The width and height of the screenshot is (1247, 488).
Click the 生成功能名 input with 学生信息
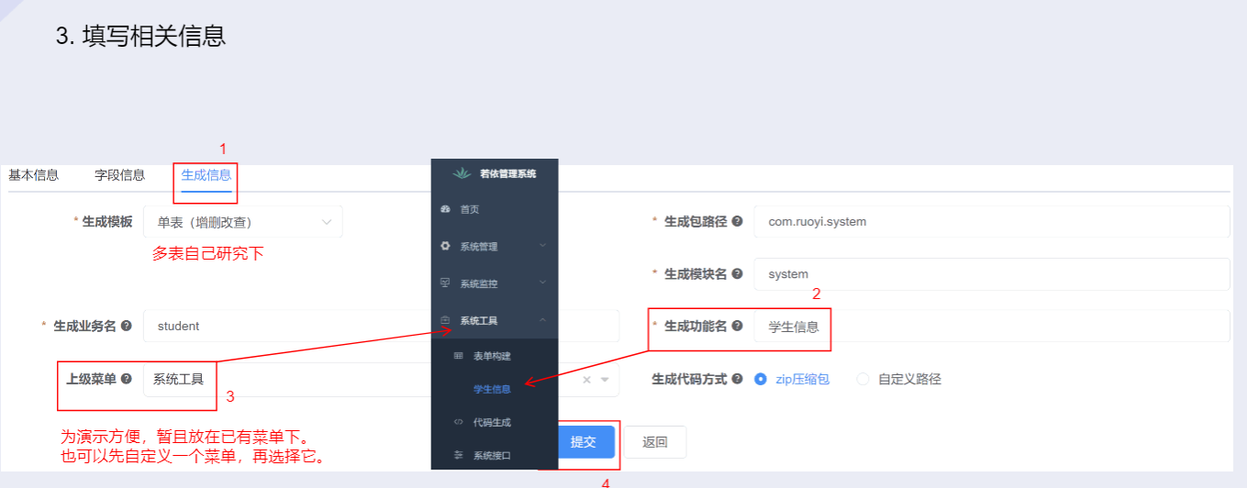pyautogui.click(x=991, y=326)
